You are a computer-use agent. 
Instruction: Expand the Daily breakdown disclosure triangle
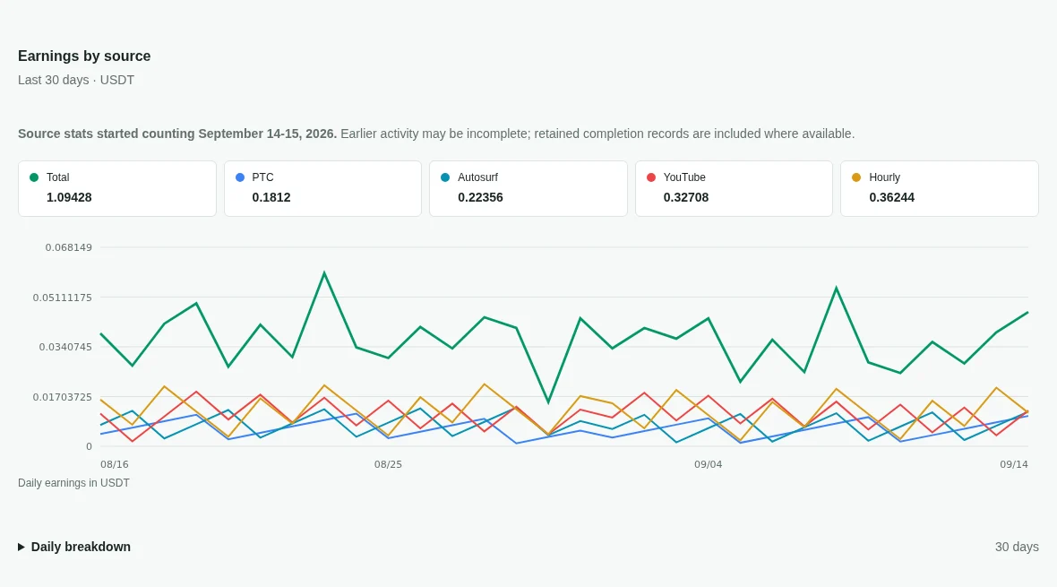point(21,548)
